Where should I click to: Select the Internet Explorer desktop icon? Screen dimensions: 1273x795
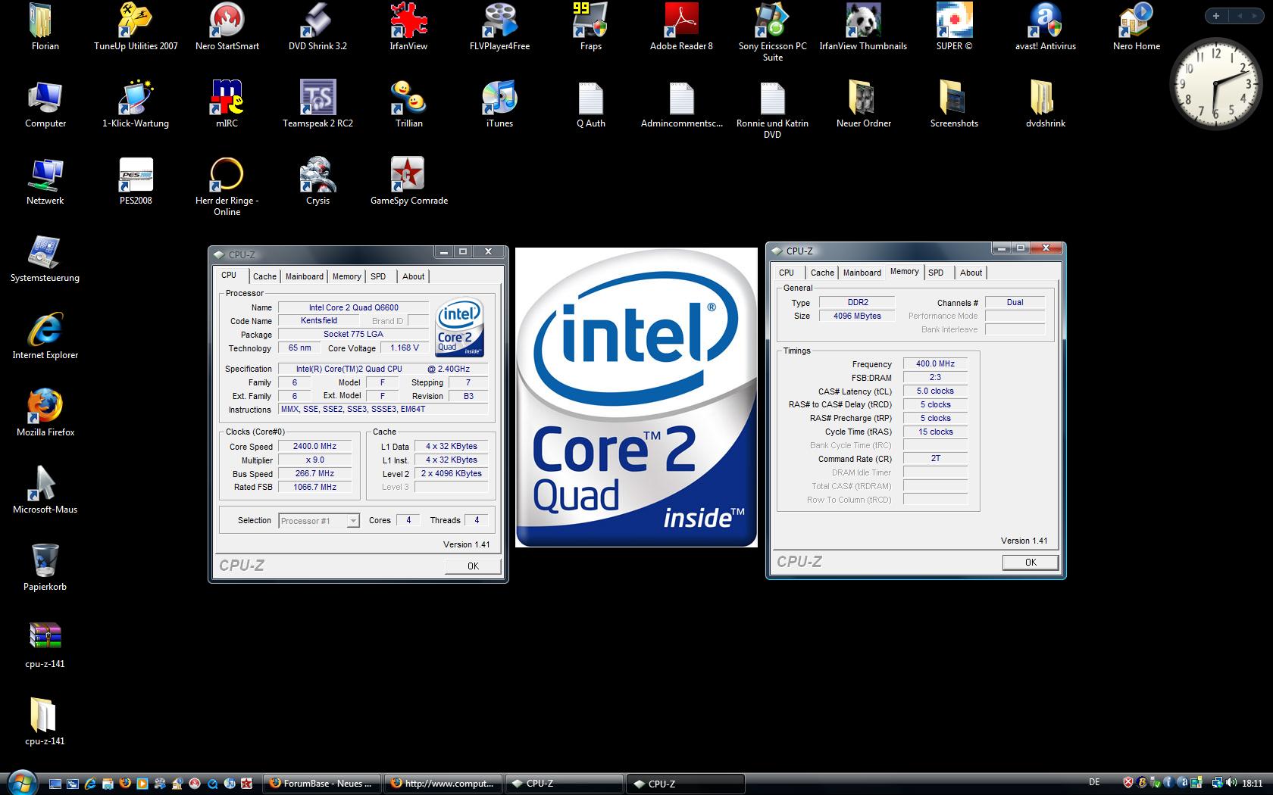[45, 336]
